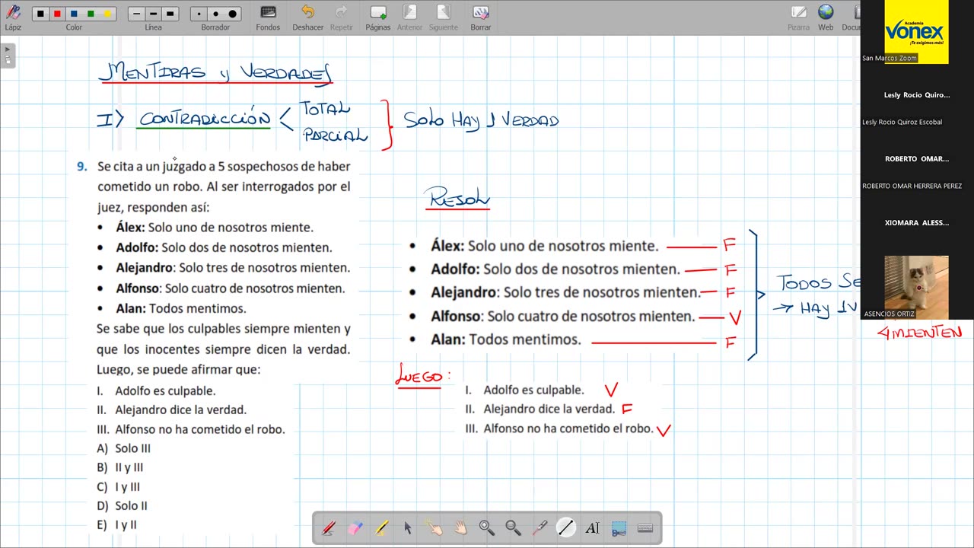Select the arrow selector tool

[408, 527]
